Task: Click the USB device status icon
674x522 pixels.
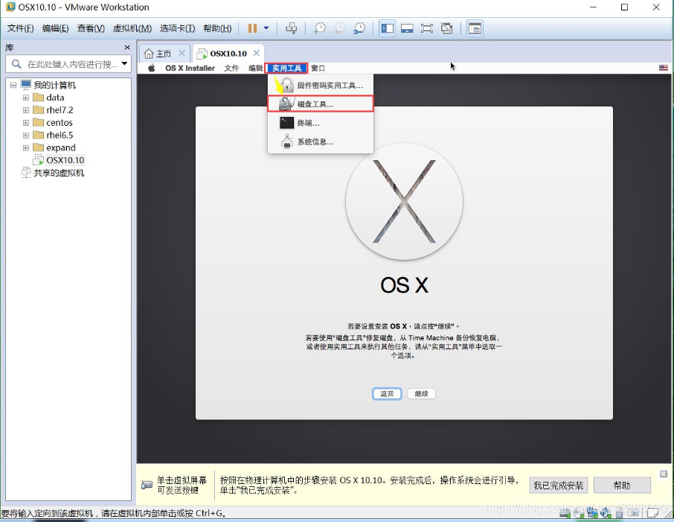Action: [619, 513]
